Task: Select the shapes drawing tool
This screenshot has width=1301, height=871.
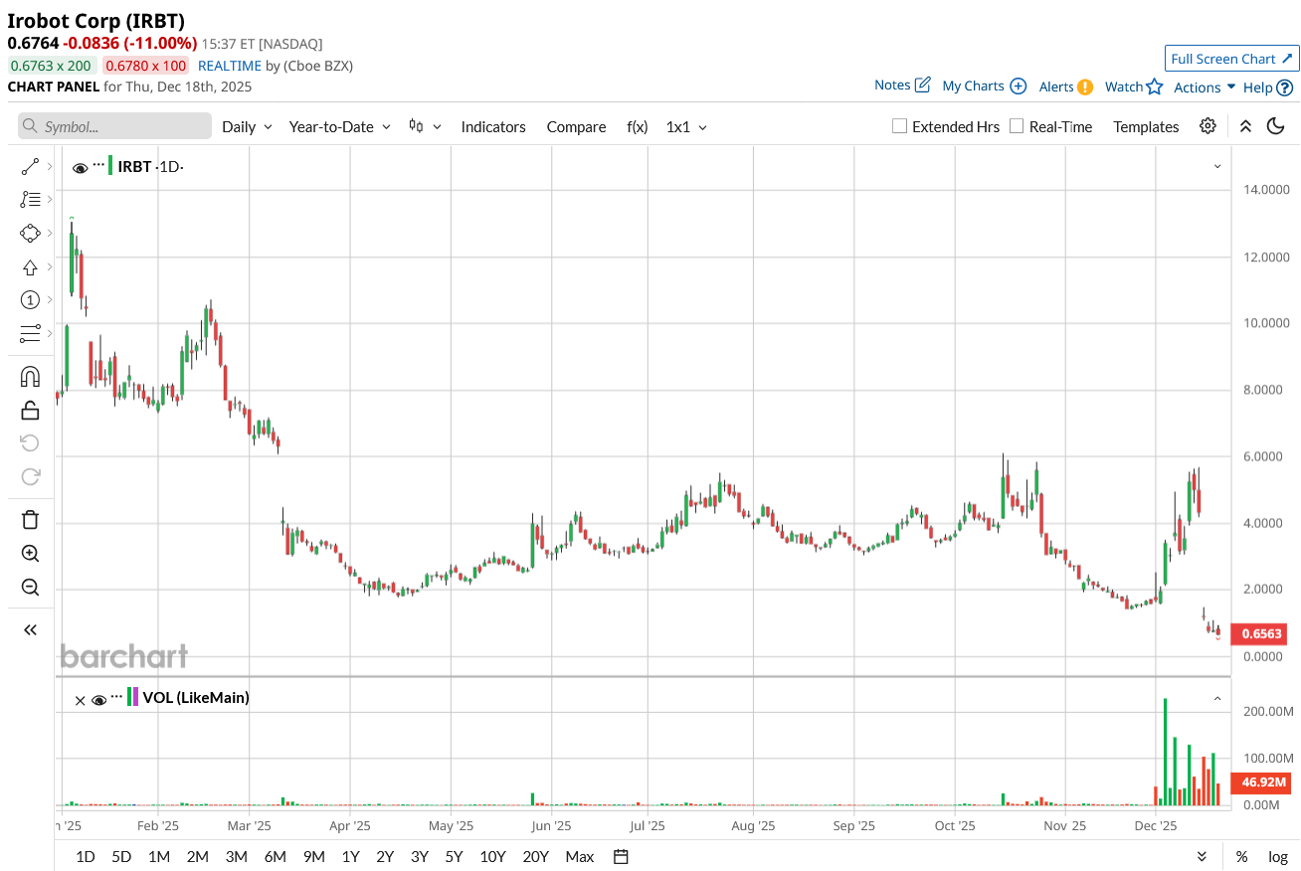Action: pyautogui.click(x=30, y=234)
